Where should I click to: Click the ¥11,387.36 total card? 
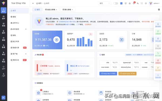(47, 40)
